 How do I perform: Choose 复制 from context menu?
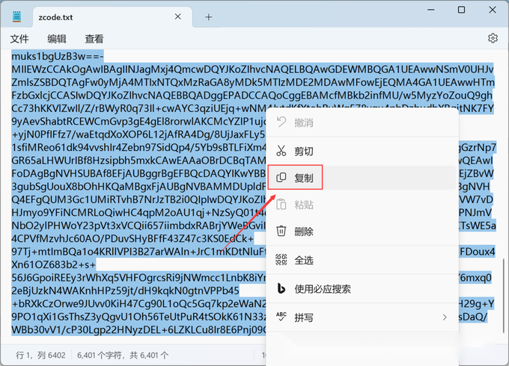click(362, 178)
